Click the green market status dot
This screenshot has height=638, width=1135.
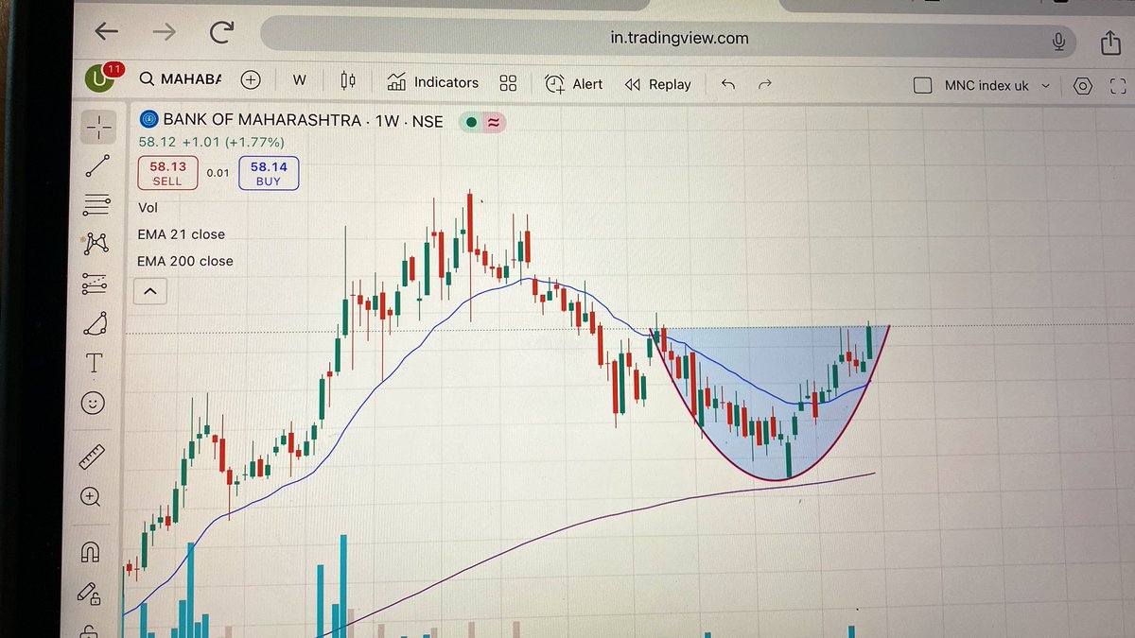click(x=471, y=122)
